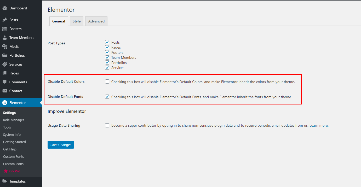The height and width of the screenshot is (187, 361).
Task: Click the Services tag icon
Action: tap(5, 64)
